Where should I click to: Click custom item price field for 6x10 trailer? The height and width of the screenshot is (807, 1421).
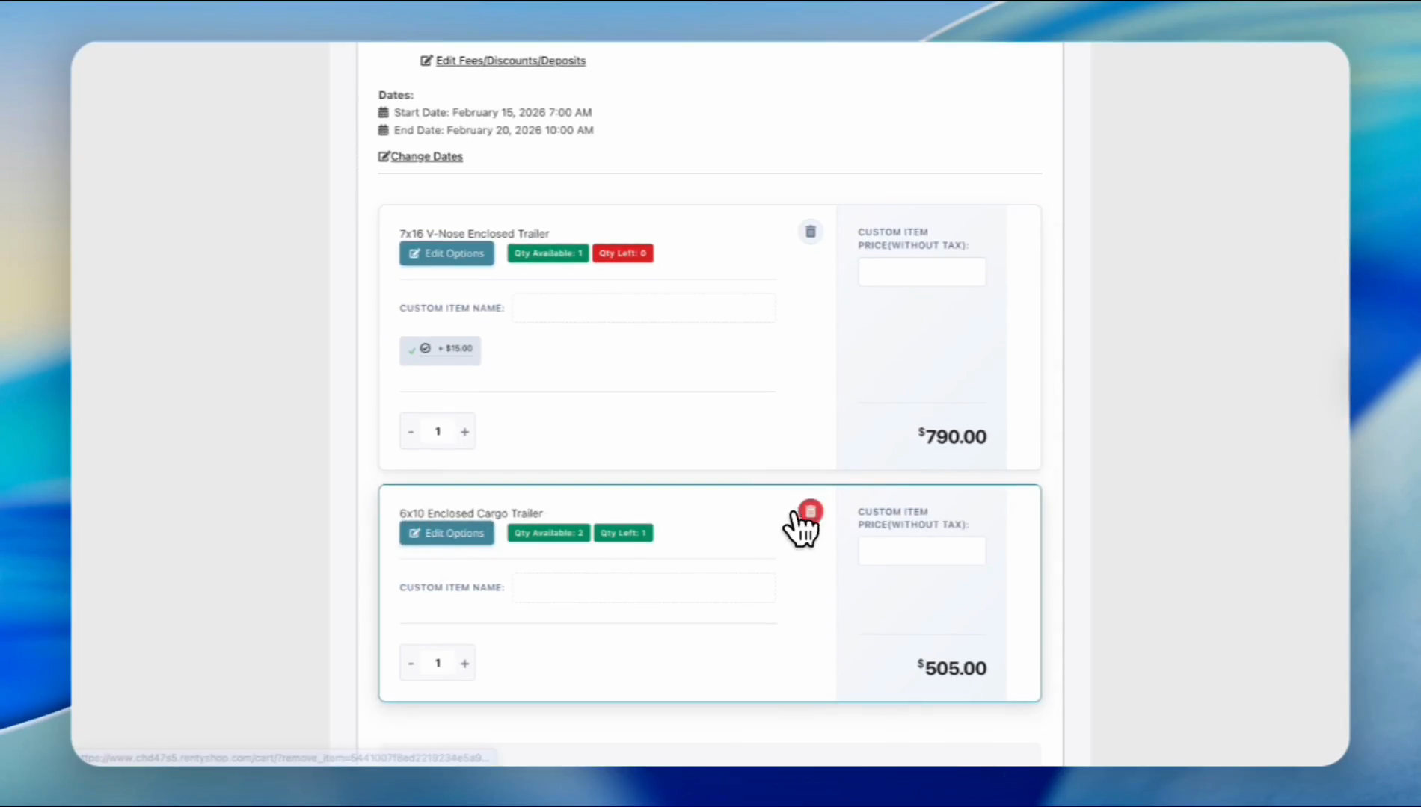pos(921,551)
